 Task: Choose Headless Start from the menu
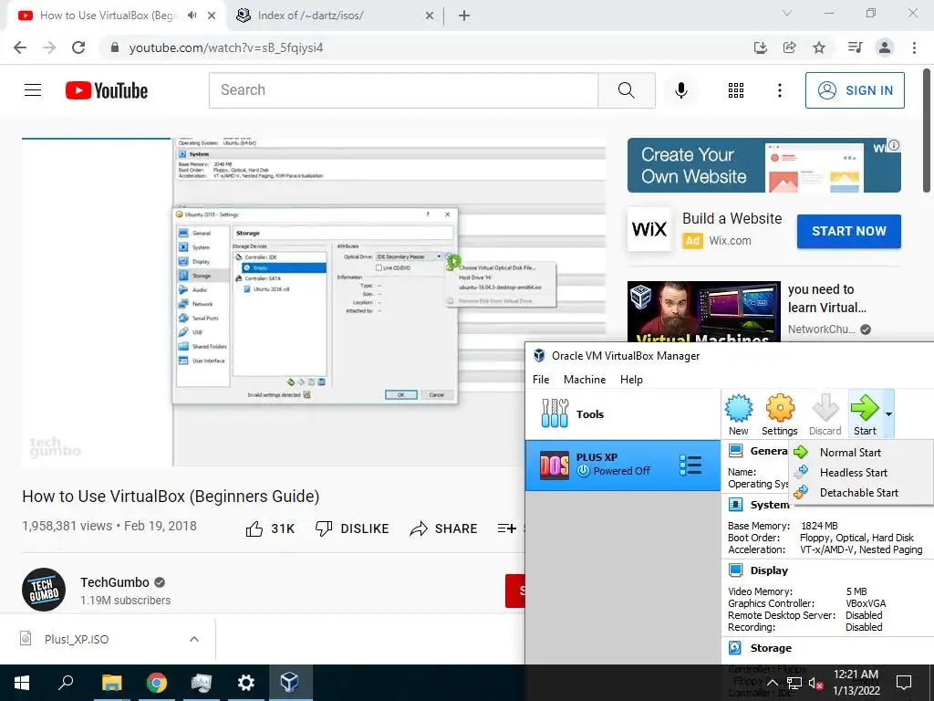[x=853, y=473]
